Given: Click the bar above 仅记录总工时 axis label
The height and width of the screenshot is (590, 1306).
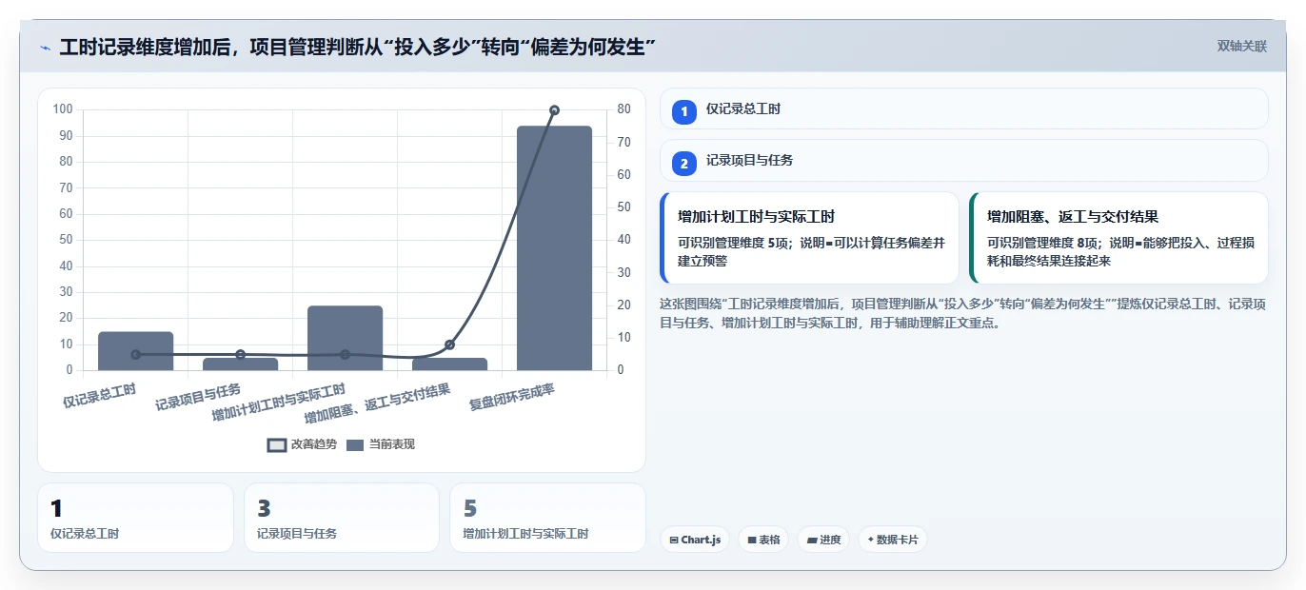Looking at the screenshot, I should tap(135, 351).
